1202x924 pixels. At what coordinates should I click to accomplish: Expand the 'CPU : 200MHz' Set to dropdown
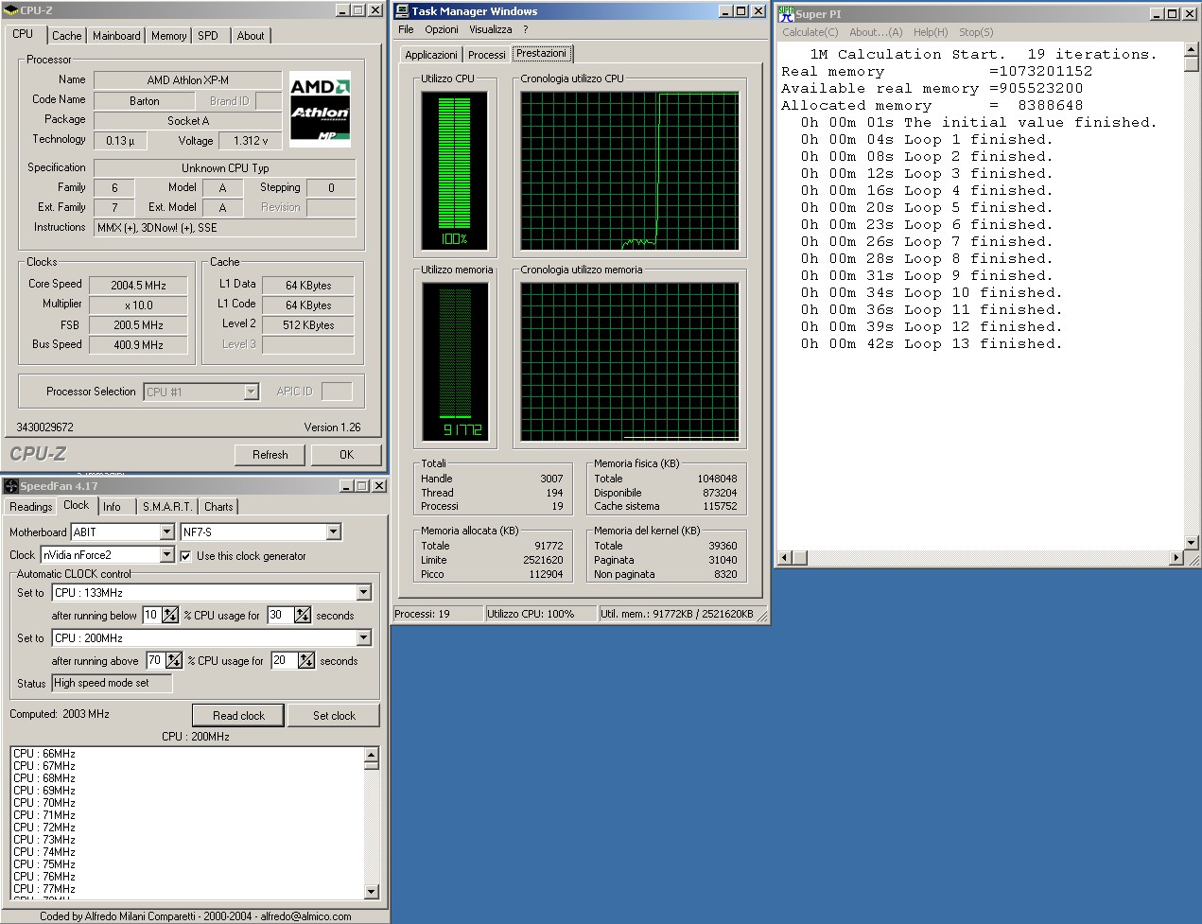pos(363,638)
